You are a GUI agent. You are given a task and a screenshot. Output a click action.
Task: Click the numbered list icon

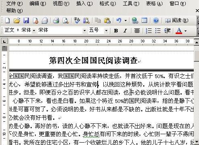click(x=149, y=31)
